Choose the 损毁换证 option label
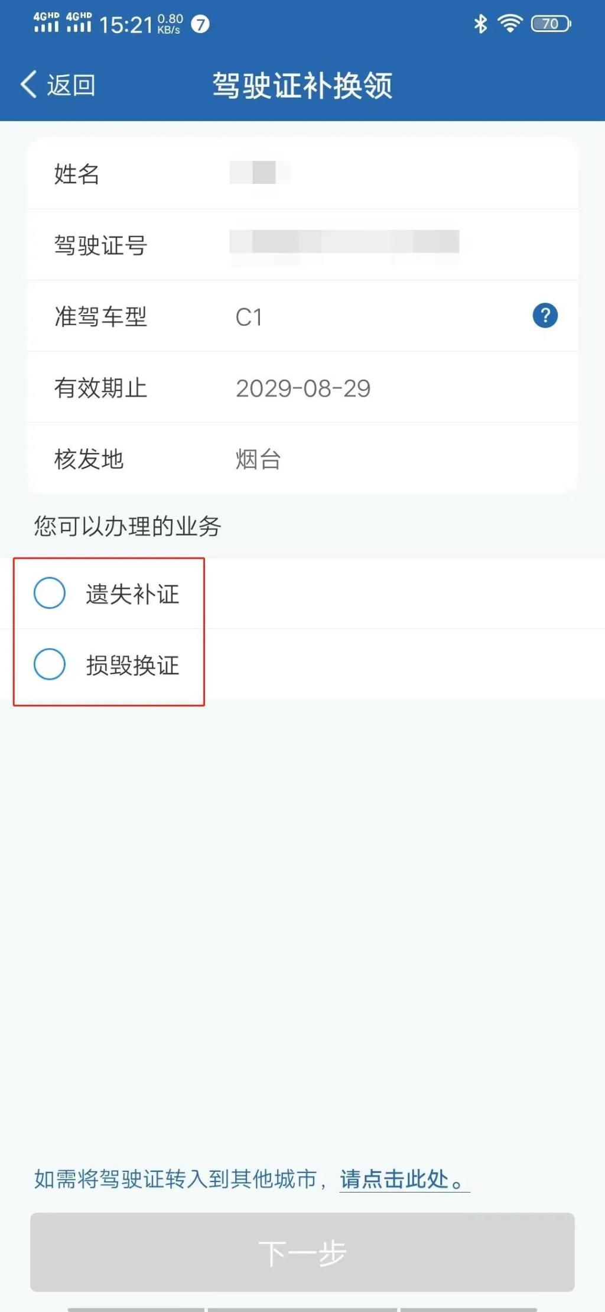 pos(132,665)
